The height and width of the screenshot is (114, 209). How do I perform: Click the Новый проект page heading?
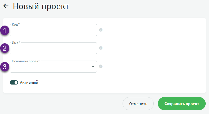click(x=41, y=6)
